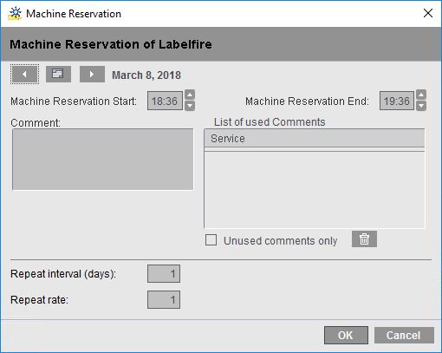Viewport: 442px width, 353px height.
Task: Click the Machine Reservation app icon in title bar
Action: point(15,14)
